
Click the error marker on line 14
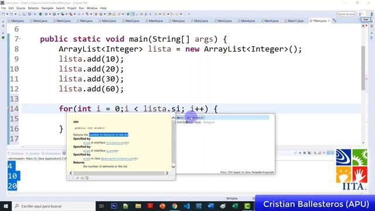pos(8,109)
